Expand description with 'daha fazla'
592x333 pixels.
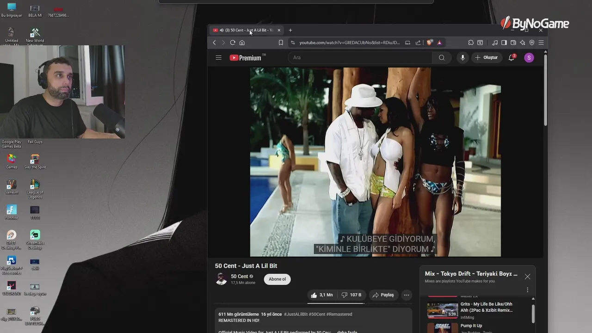[x=347, y=332]
